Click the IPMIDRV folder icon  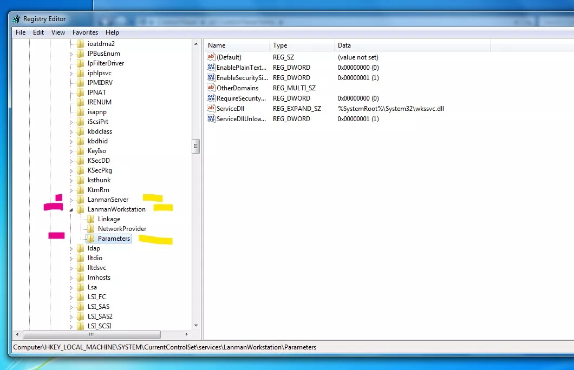(x=80, y=83)
